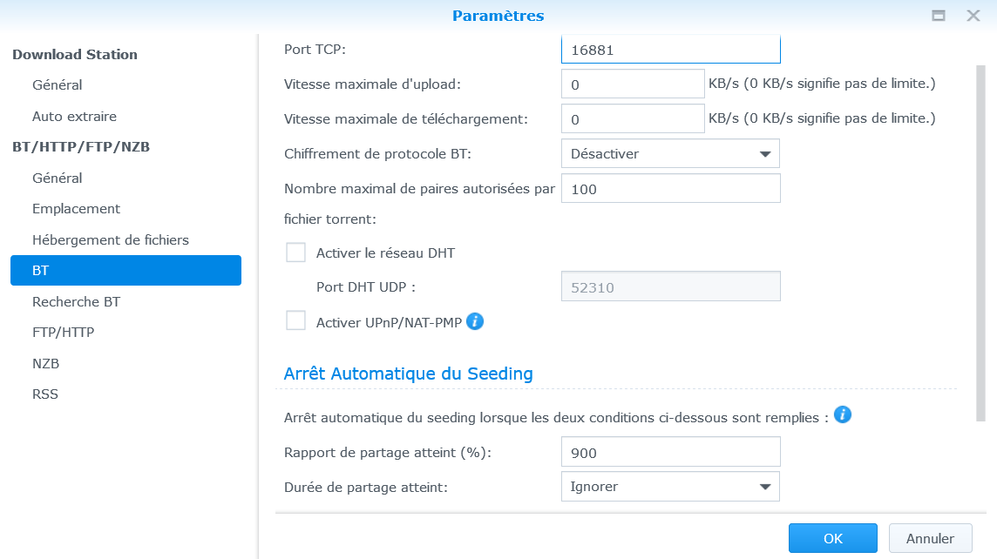Open Hébergement de fichiers settings

point(111,239)
